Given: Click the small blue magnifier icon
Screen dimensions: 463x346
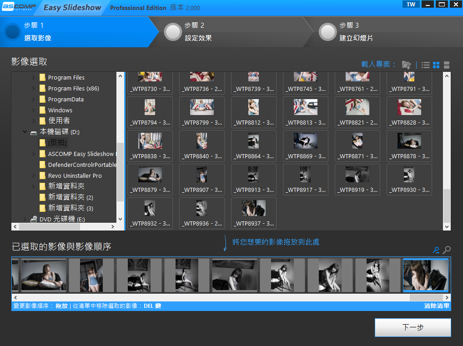Looking at the screenshot, I should click(x=436, y=250).
